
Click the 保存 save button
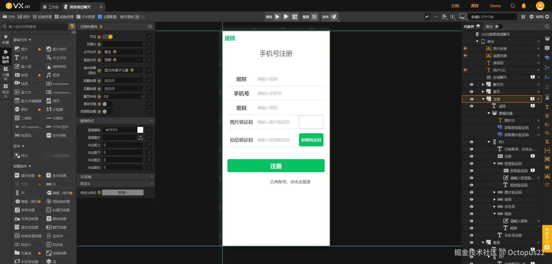point(24,17)
